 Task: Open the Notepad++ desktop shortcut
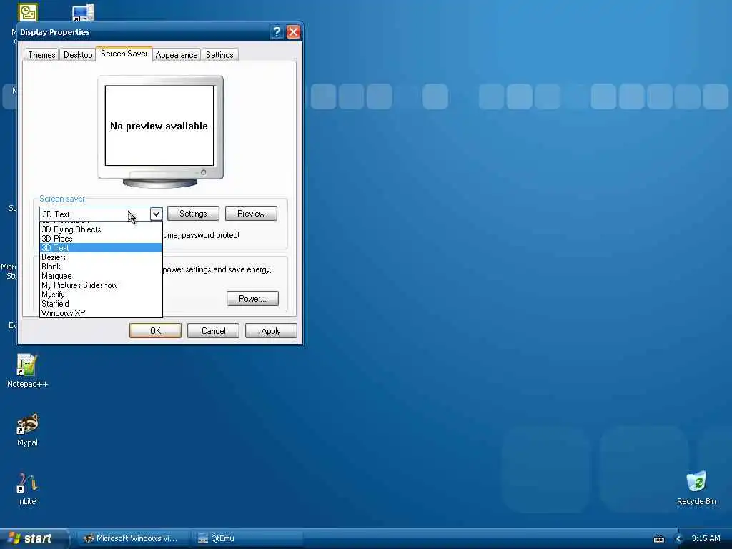pos(27,371)
